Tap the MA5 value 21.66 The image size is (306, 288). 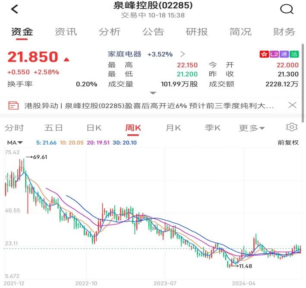[x=46, y=143]
